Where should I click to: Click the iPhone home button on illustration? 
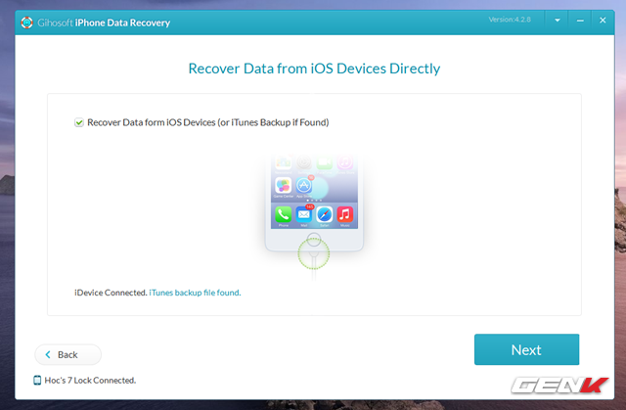[314, 237]
